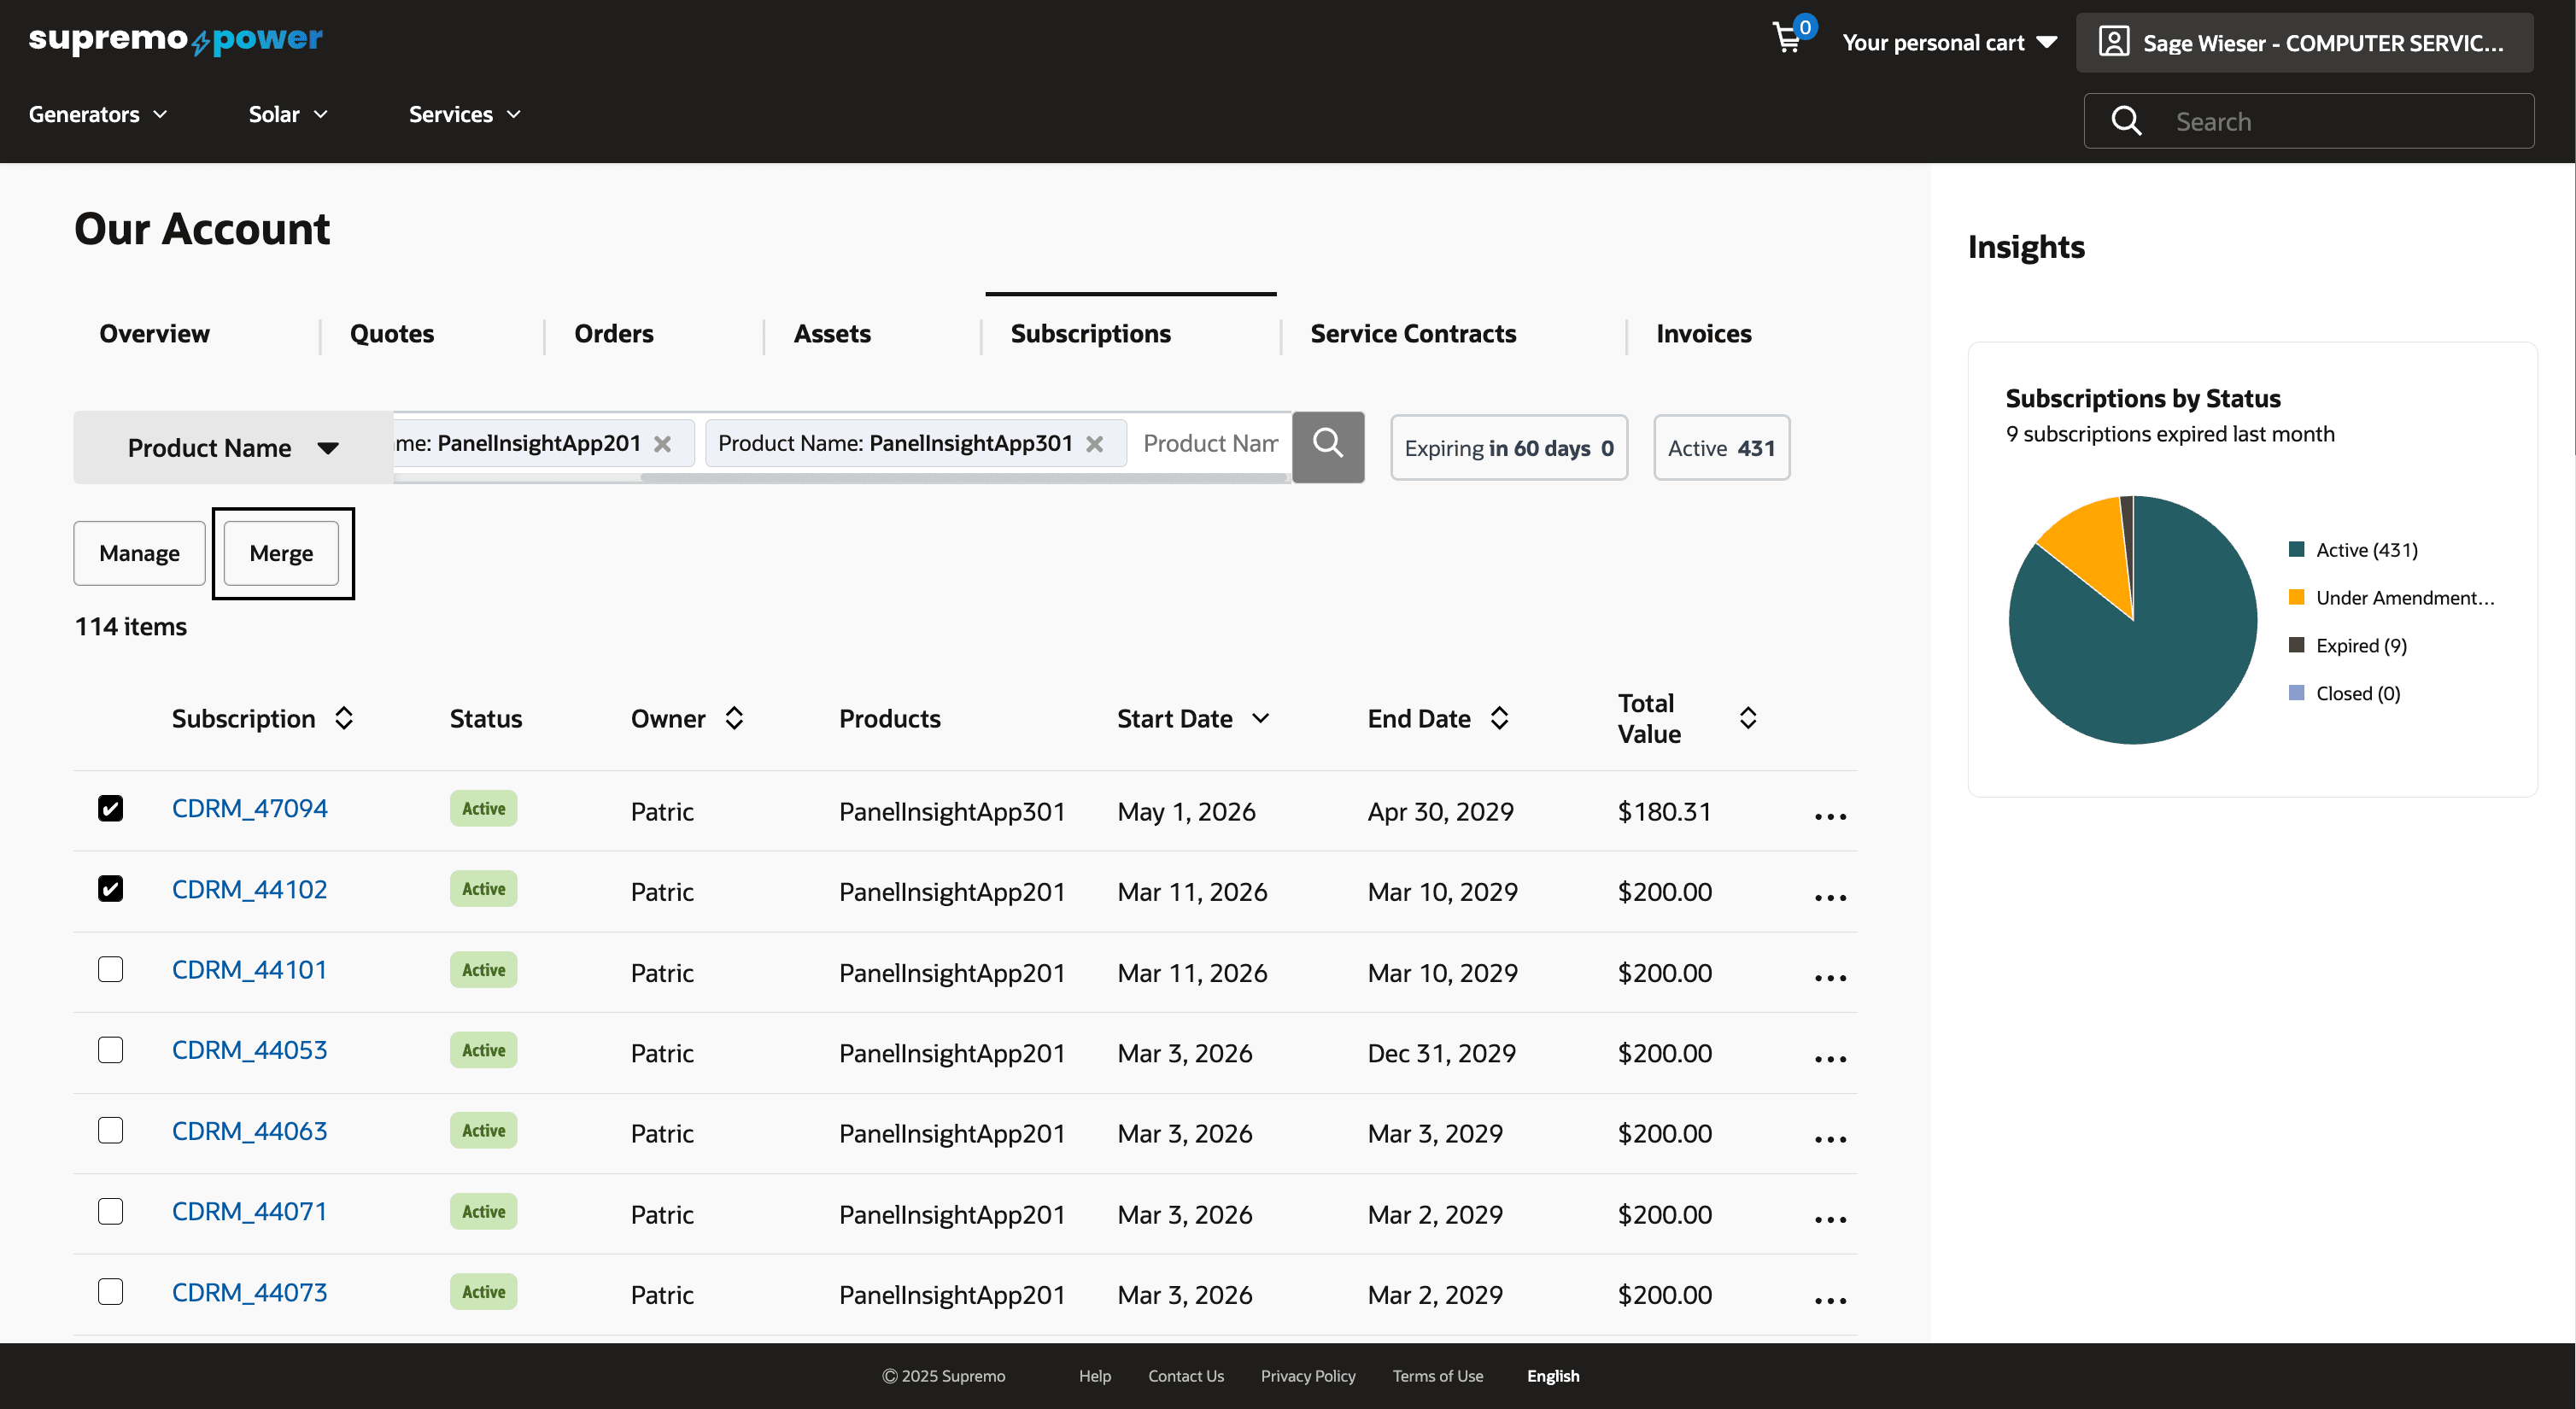2576x1409 pixels.
Task: Sort by the Subscription column
Action: 344,718
